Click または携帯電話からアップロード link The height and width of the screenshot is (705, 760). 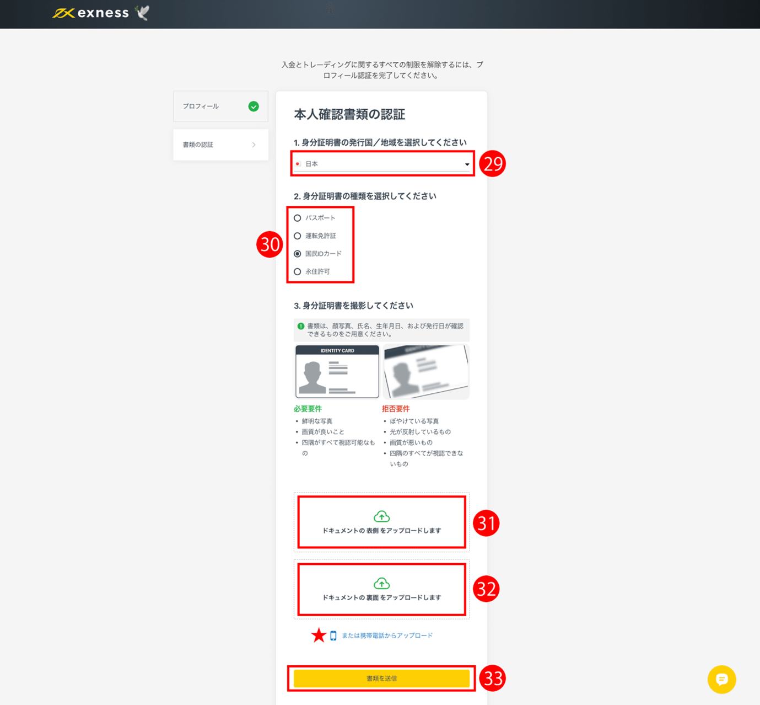click(387, 636)
